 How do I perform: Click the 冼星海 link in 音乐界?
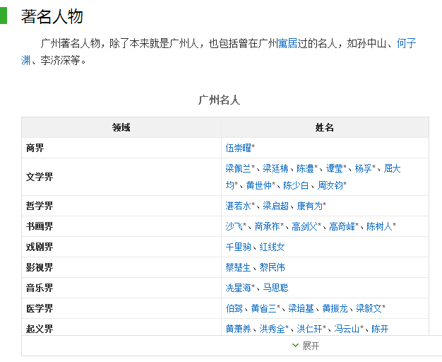[x=238, y=288]
